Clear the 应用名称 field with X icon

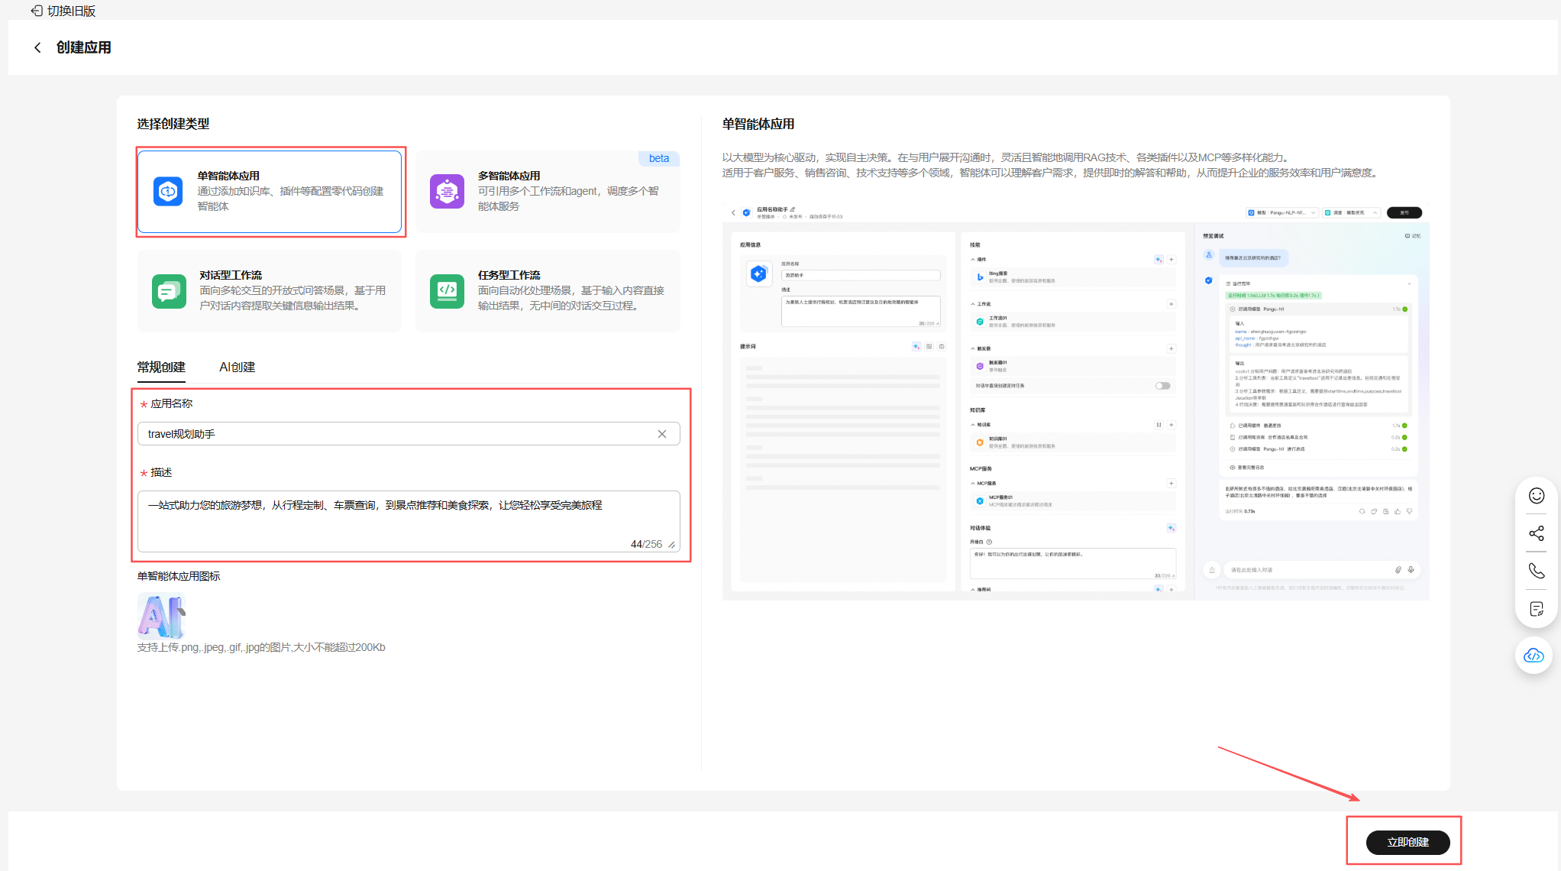click(662, 434)
